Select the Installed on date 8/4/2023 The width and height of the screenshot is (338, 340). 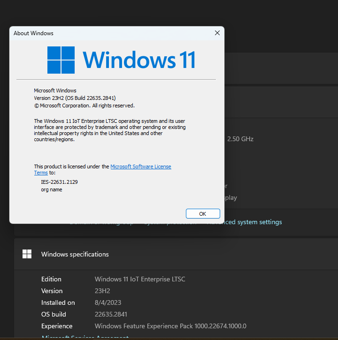108,302
